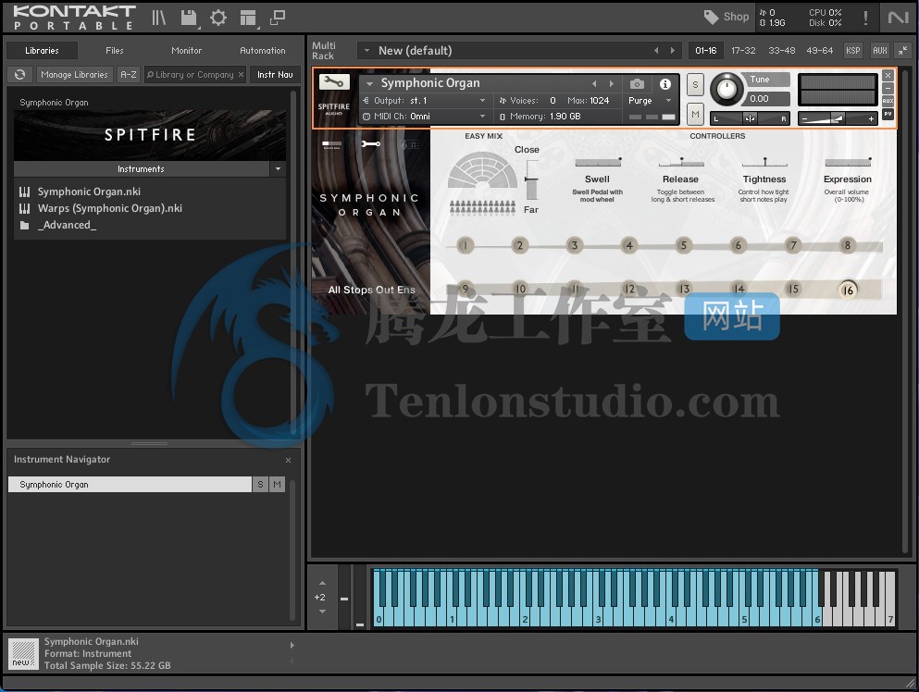919x692 pixels.
Task: Adjust the Swell controller slider
Action: 598,162
